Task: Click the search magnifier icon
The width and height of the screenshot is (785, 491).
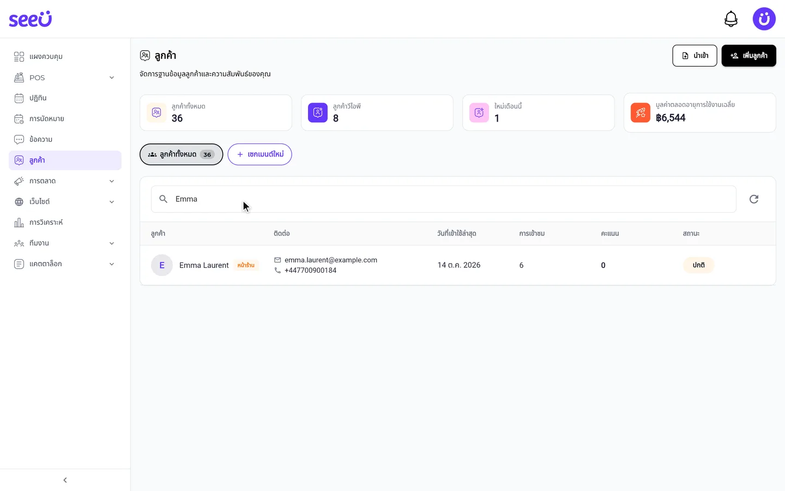Action: [x=163, y=199]
